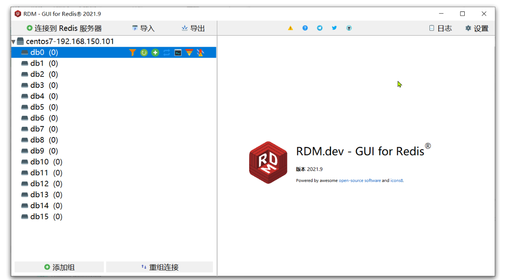Click the bulk operations funnel icon on db0
520x280 pixels.
pyautogui.click(x=189, y=52)
